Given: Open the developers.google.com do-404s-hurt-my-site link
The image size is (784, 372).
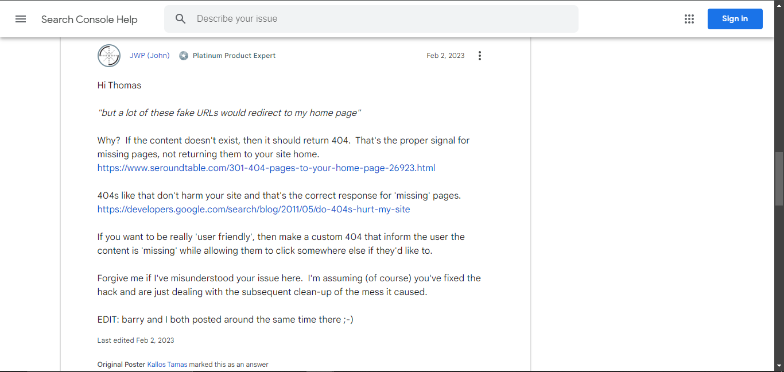Looking at the screenshot, I should (x=254, y=209).
